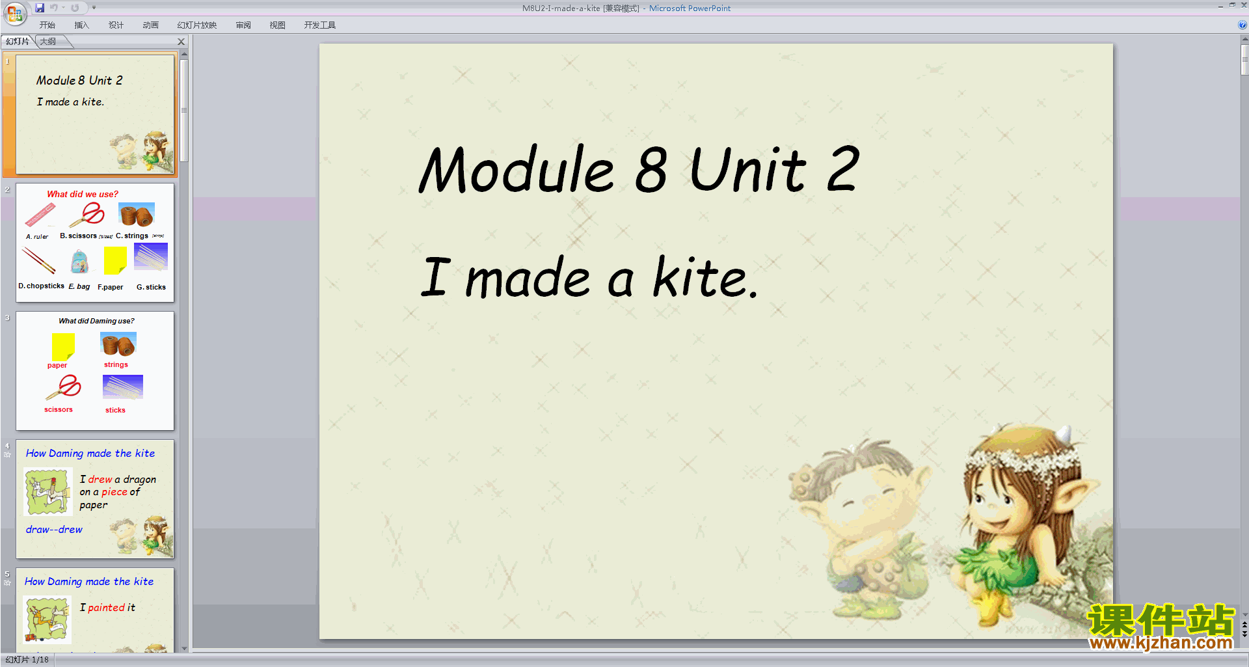Click main editor vertical scrollbar thumb
1249x667 pixels.
[x=1244, y=60]
